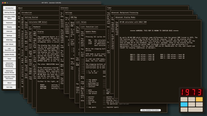Open the Settings sidebar entry

pyautogui.click(x=9, y=35)
